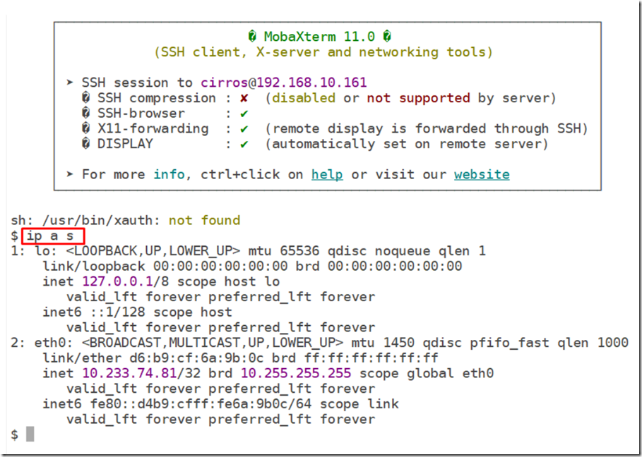Click the green check beside DISPLAY

point(244,145)
